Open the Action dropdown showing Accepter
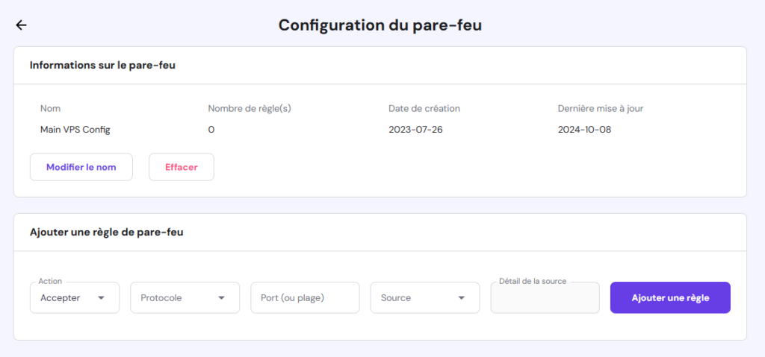Viewport: 765px width, 357px height. click(x=75, y=297)
